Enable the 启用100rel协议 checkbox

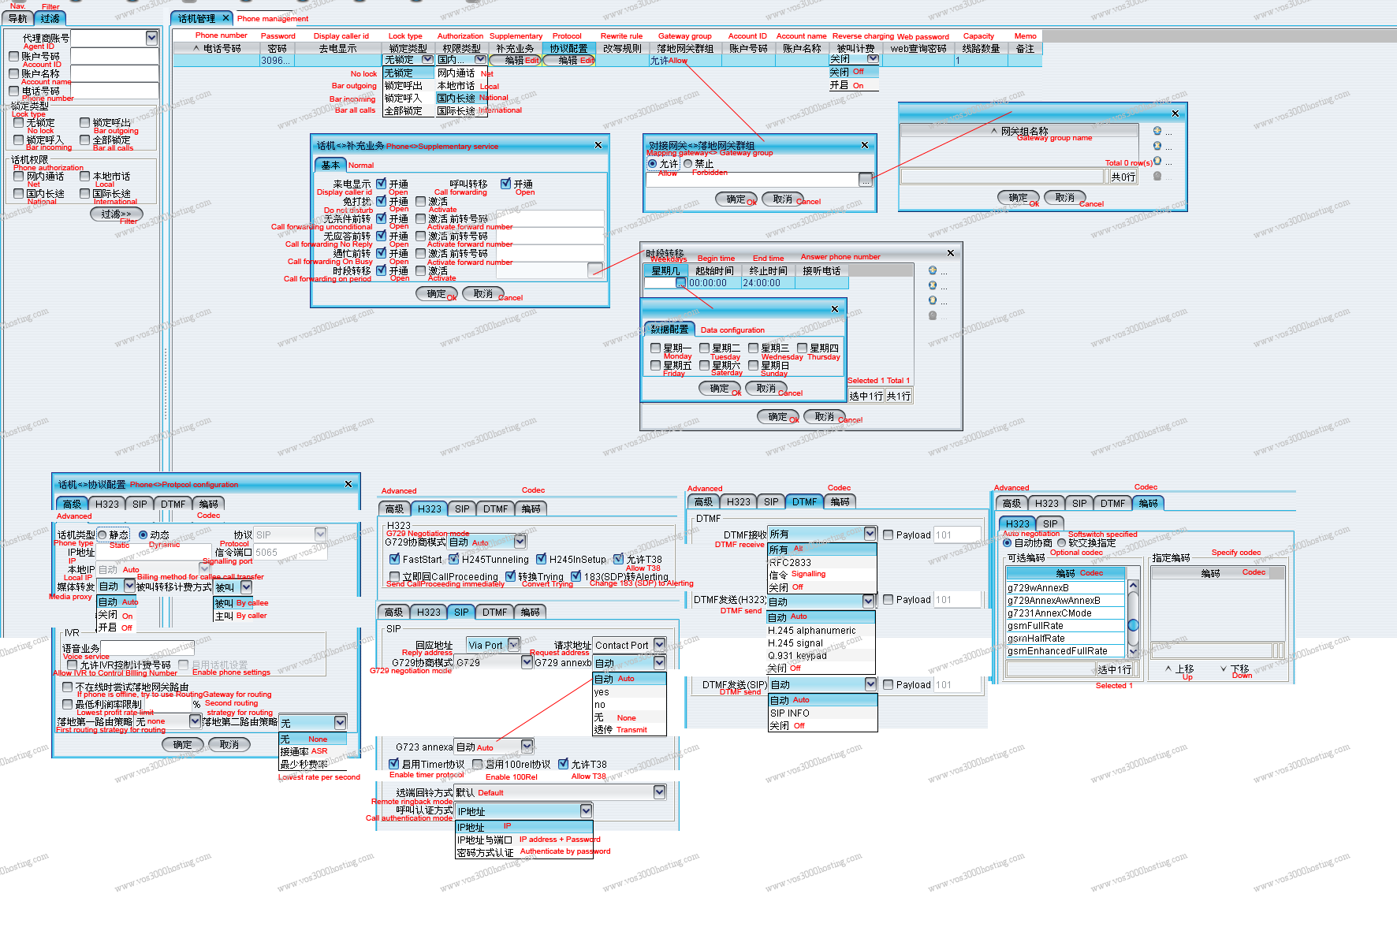pyautogui.click(x=478, y=764)
